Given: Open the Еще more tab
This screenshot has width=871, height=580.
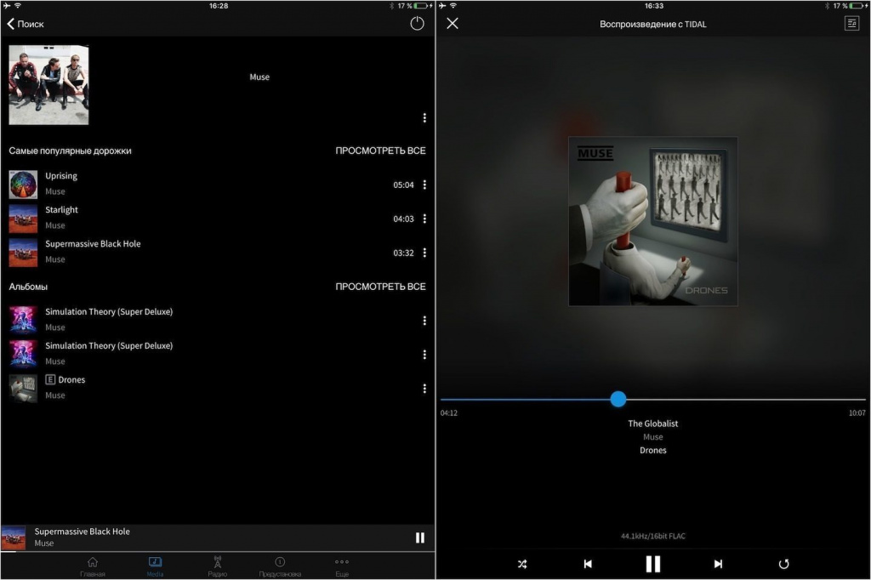Looking at the screenshot, I should pyautogui.click(x=342, y=566).
